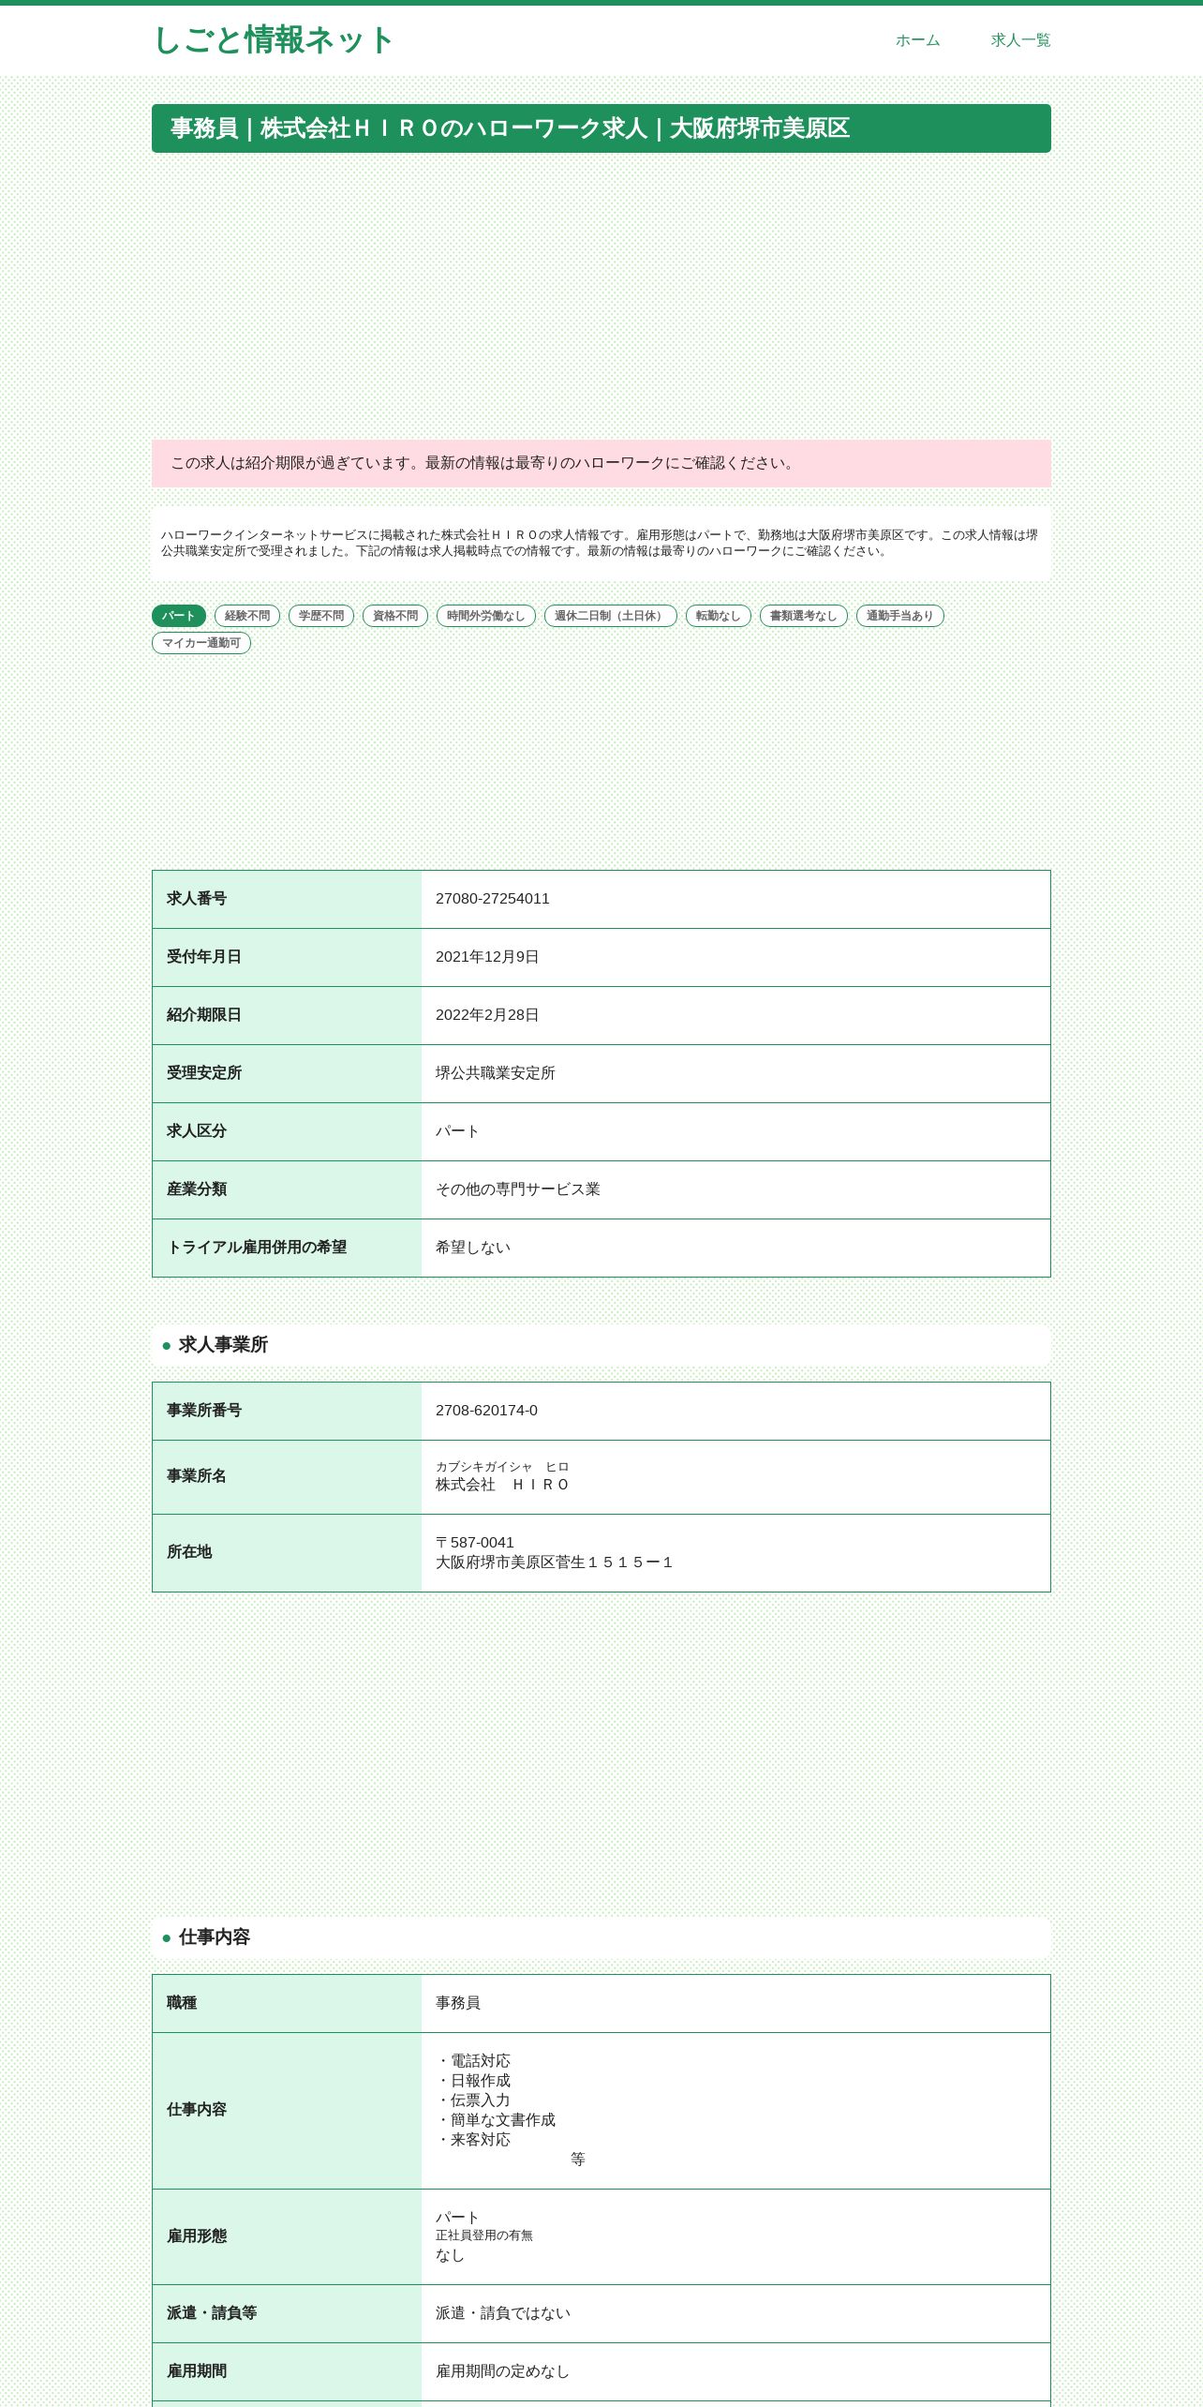Click 派遣・請負ではない value
1203x2407 pixels.
click(503, 2313)
